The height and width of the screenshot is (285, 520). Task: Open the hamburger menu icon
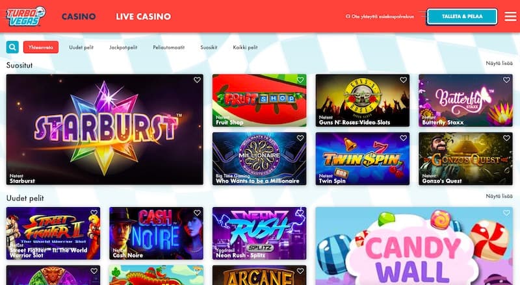click(x=510, y=16)
